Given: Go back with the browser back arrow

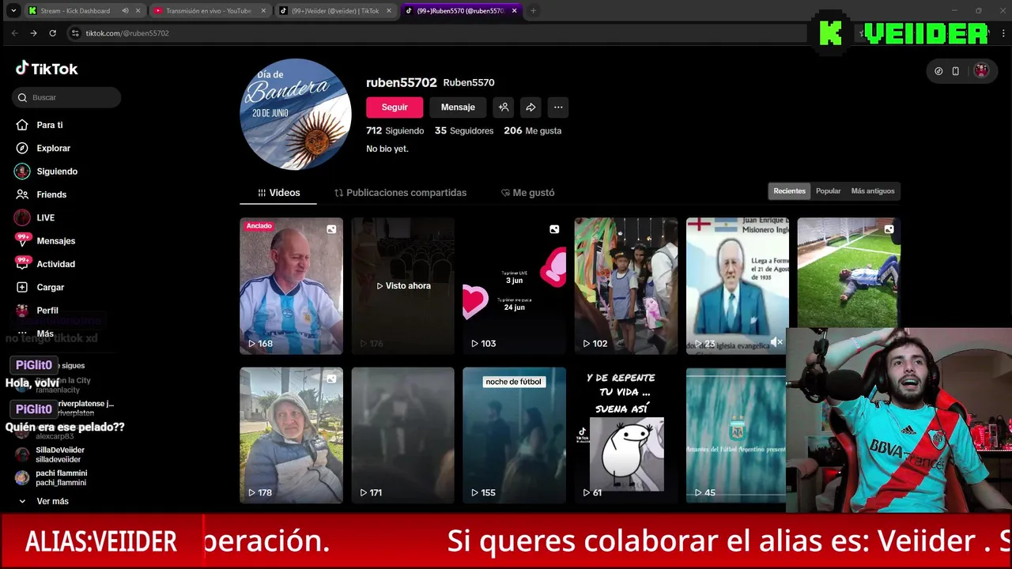Looking at the screenshot, I should point(14,33).
